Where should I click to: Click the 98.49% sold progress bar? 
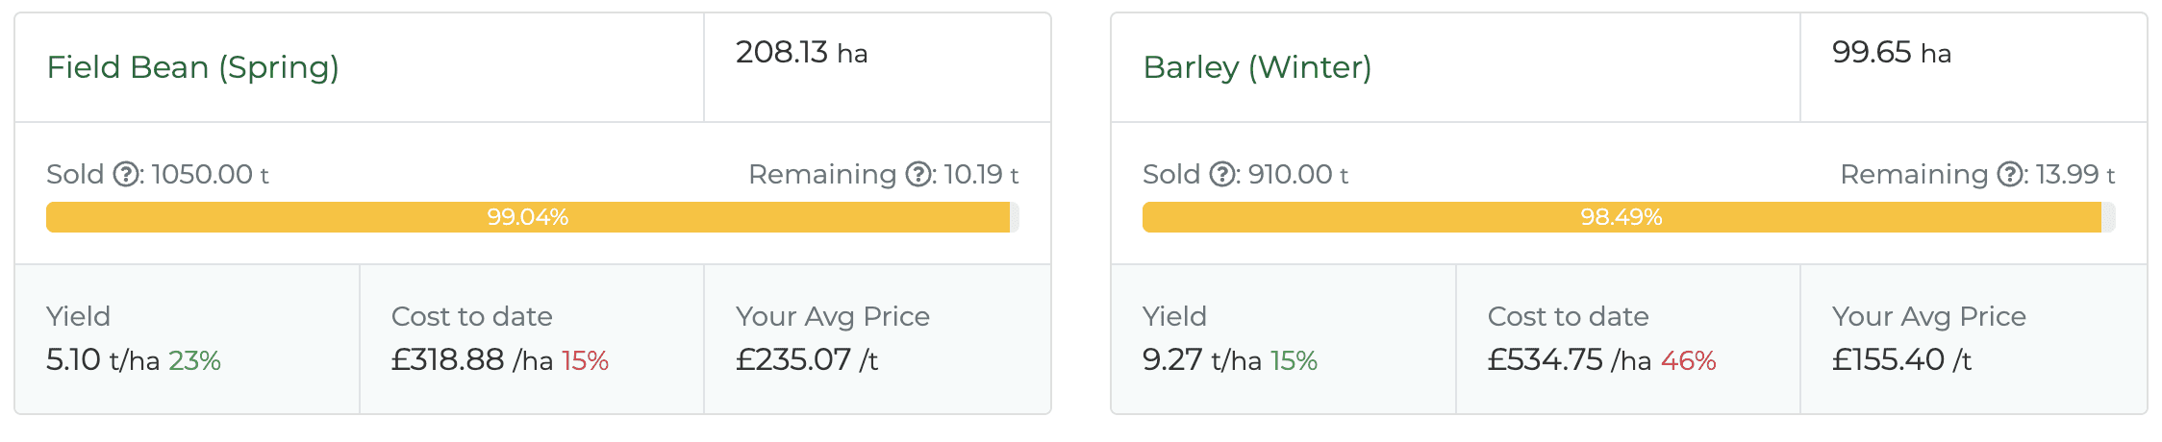click(x=1621, y=217)
